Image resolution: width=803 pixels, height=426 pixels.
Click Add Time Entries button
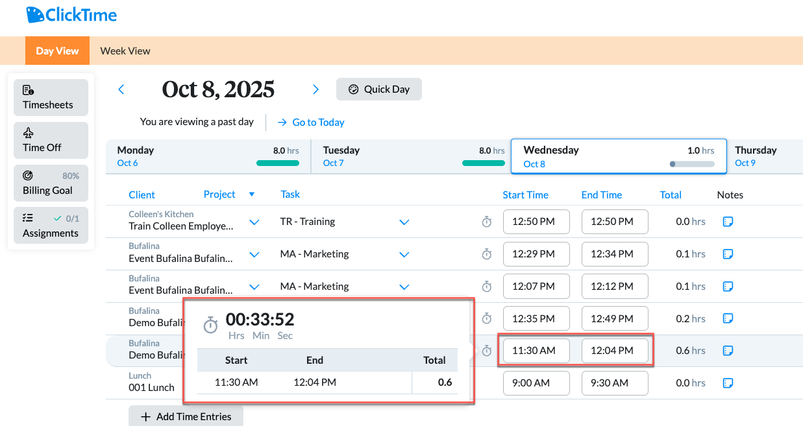[x=186, y=416]
